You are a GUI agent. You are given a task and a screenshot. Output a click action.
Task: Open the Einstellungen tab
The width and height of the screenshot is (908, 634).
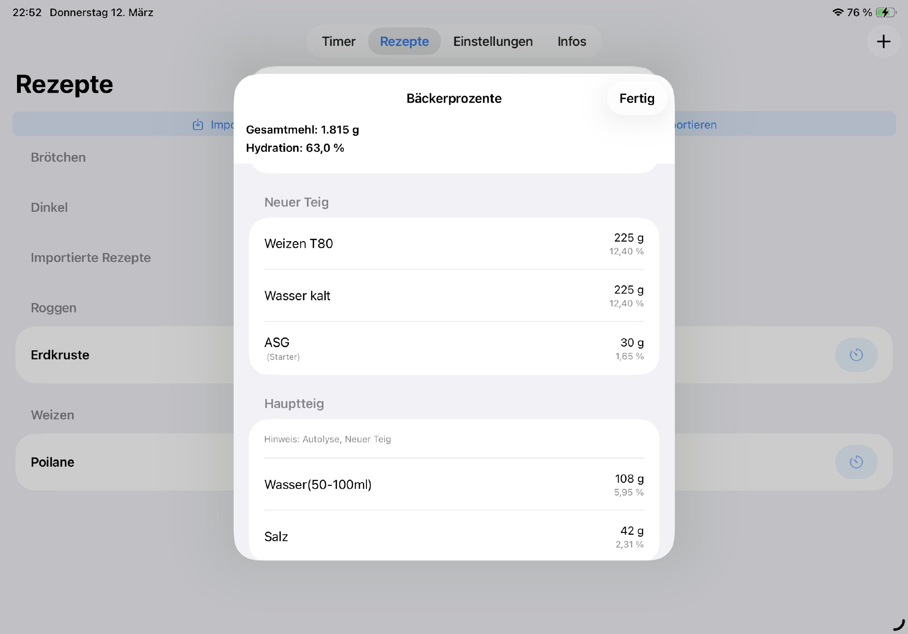click(493, 42)
